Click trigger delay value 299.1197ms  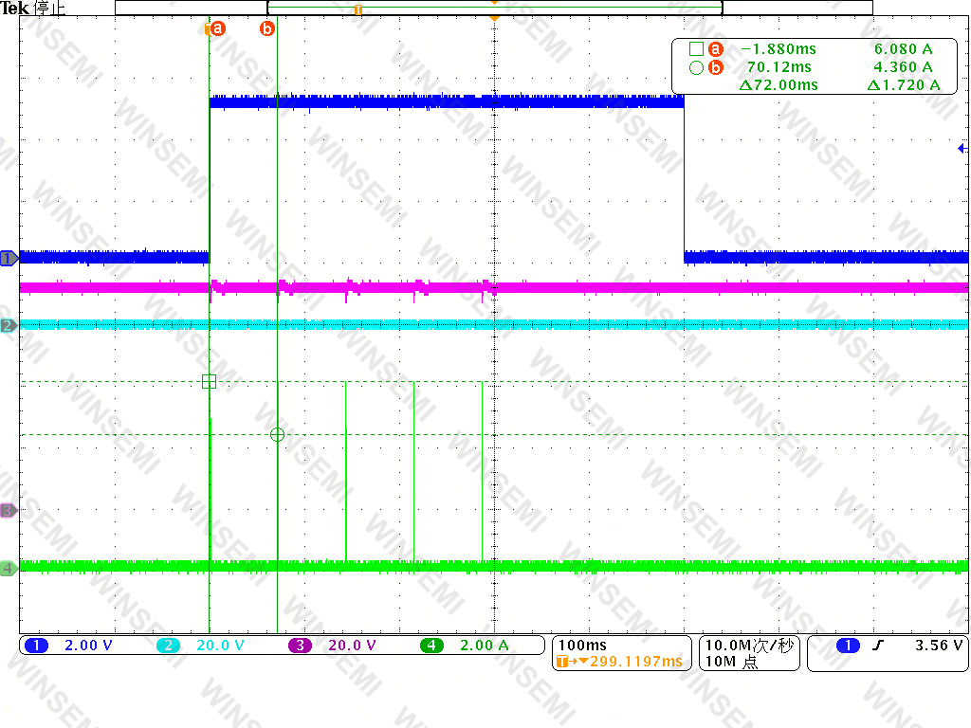pyautogui.click(x=636, y=662)
